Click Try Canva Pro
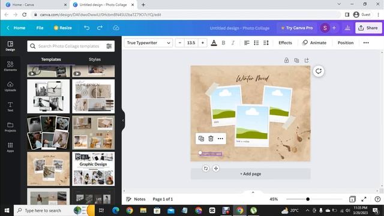The height and width of the screenshot is (216, 384). [297, 28]
